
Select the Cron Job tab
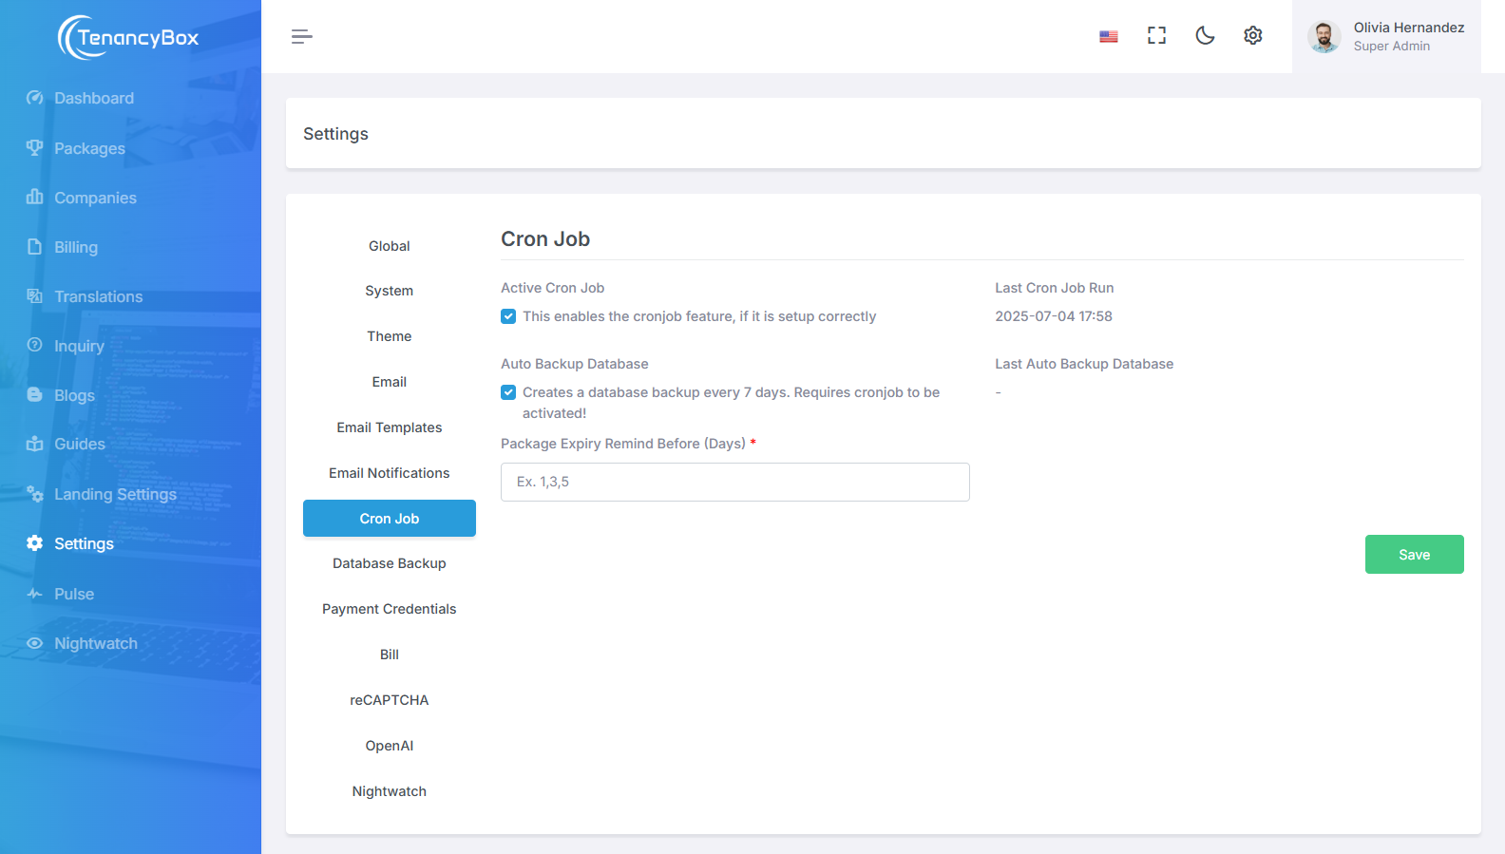pos(390,519)
